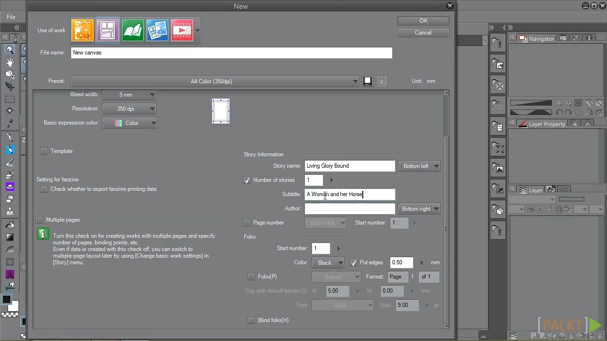Expand the Resolution 350 dpi dropdown

pyautogui.click(x=129, y=109)
